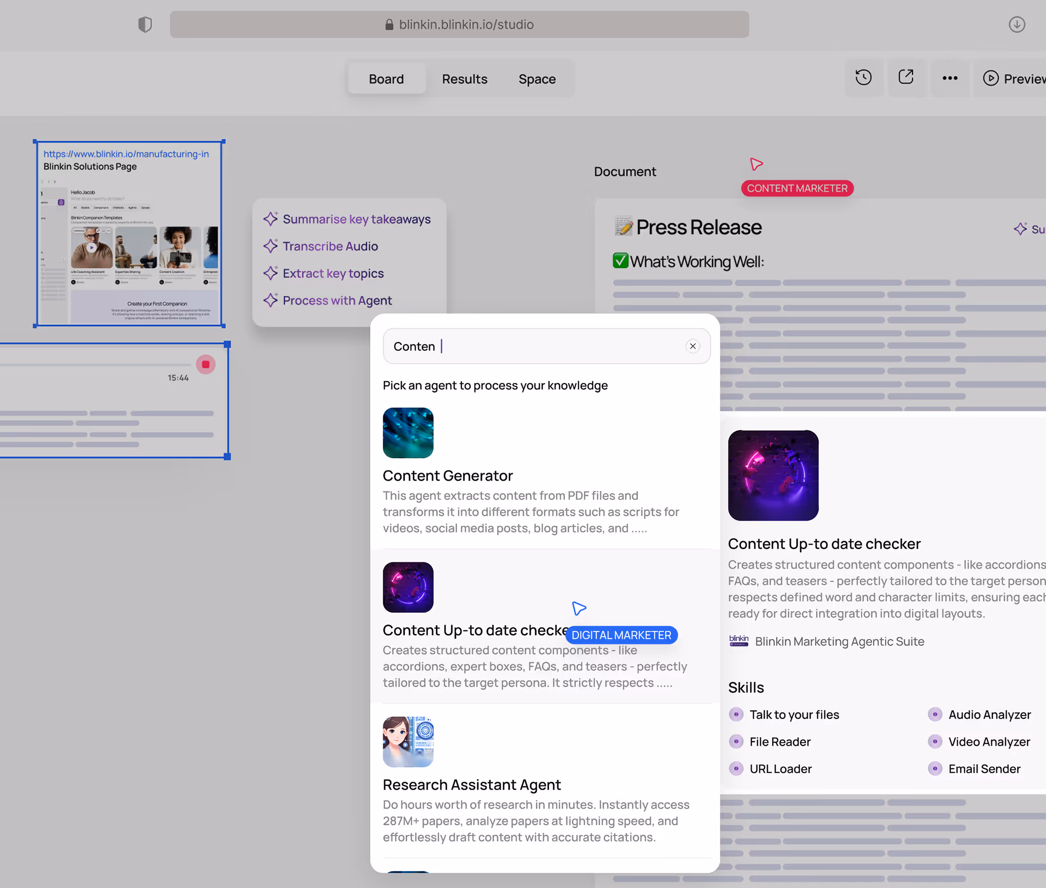The image size is (1046, 888).
Task: Select the Transcribe Audio action icon
Action: (x=271, y=246)
